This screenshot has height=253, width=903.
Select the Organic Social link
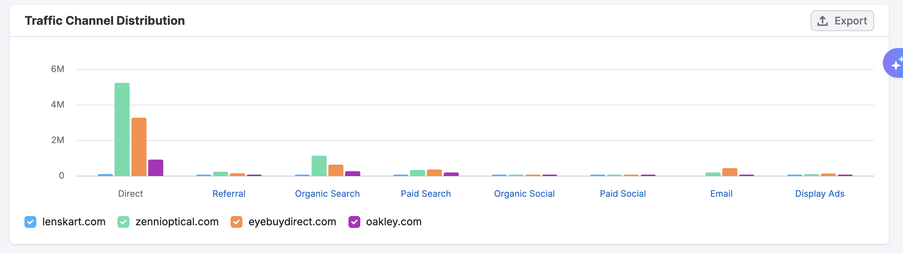[524, 194]
